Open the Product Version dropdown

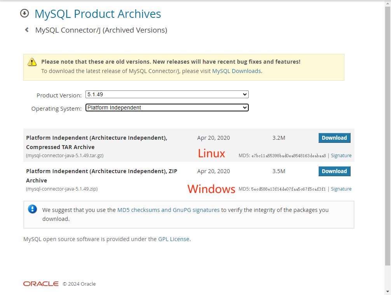[167, 94]
